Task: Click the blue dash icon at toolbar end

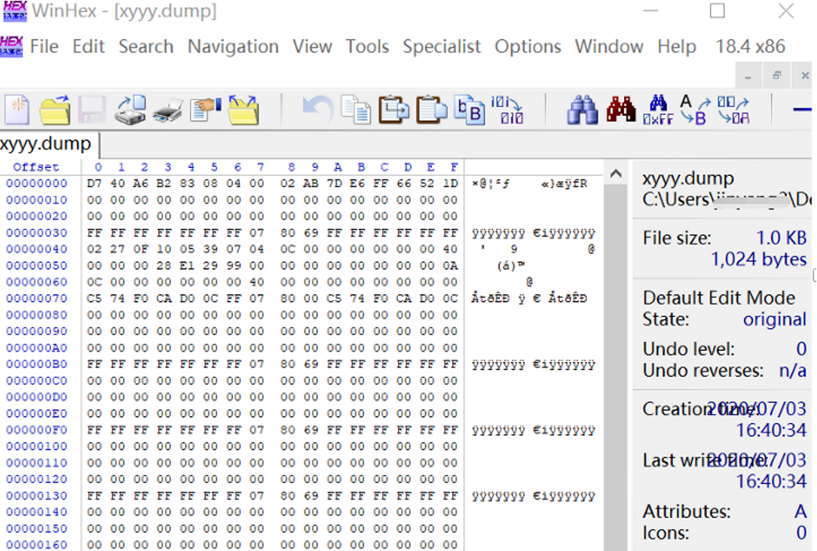Action: click(802, 109)
